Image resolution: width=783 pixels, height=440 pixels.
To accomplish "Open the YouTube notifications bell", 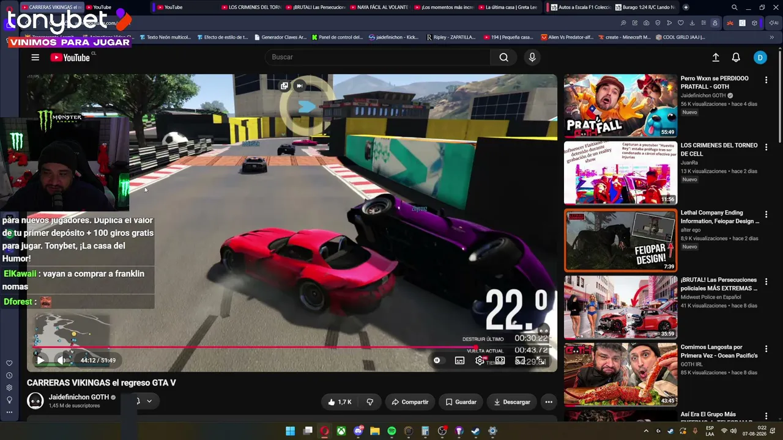I will tap(736, 57).
